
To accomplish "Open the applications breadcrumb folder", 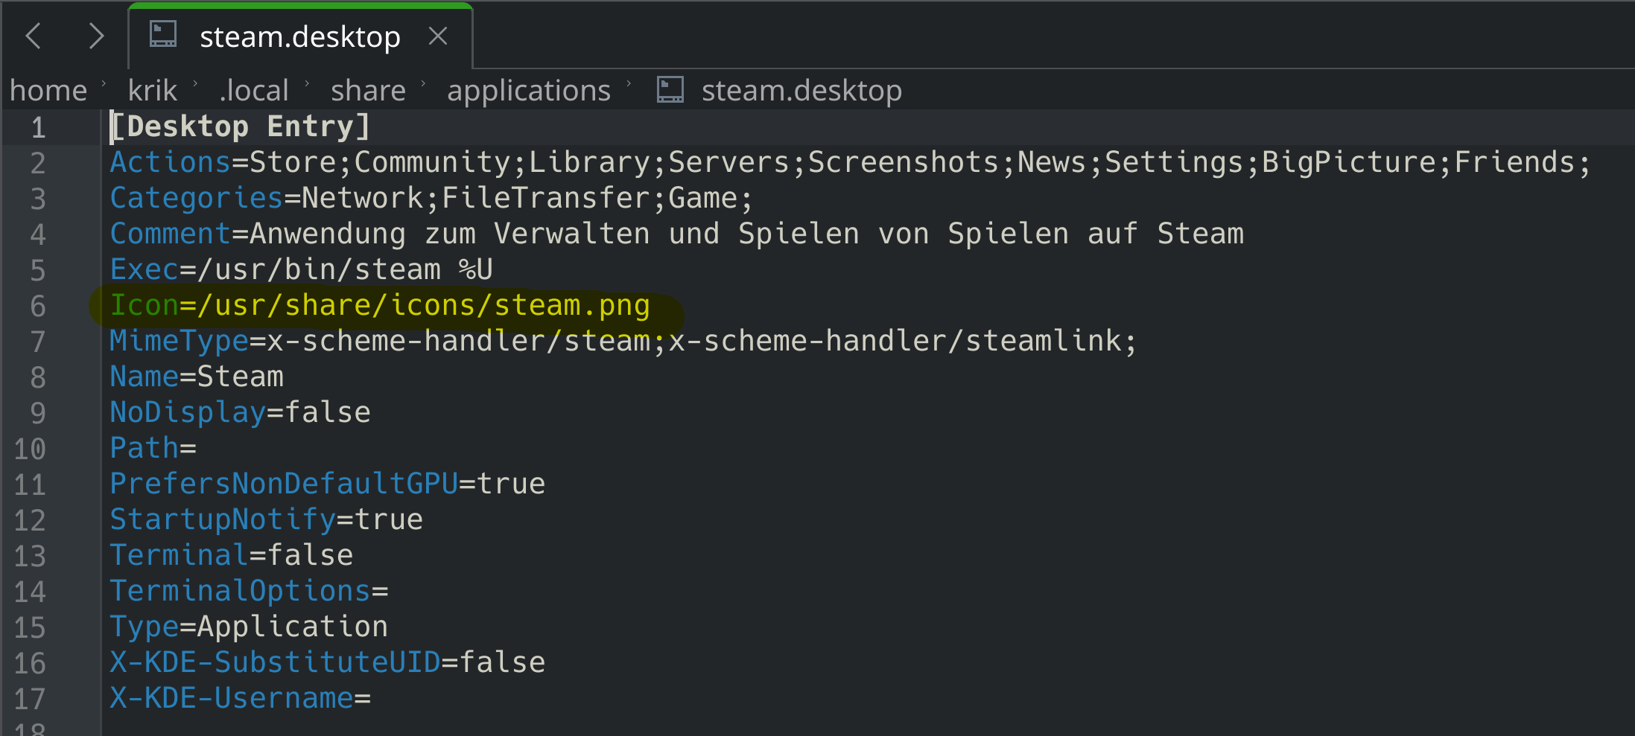I will (528, 91).
